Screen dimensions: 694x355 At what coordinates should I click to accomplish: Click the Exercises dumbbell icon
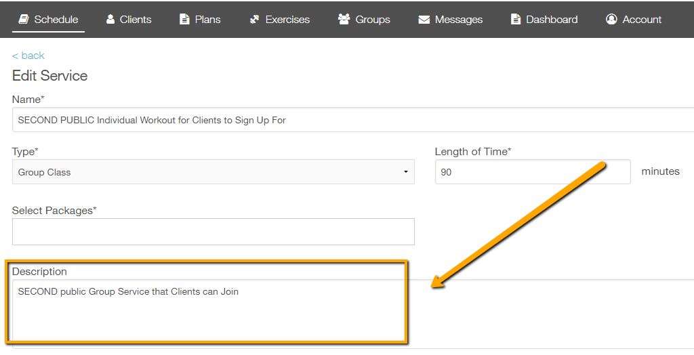tap(255, 19)
